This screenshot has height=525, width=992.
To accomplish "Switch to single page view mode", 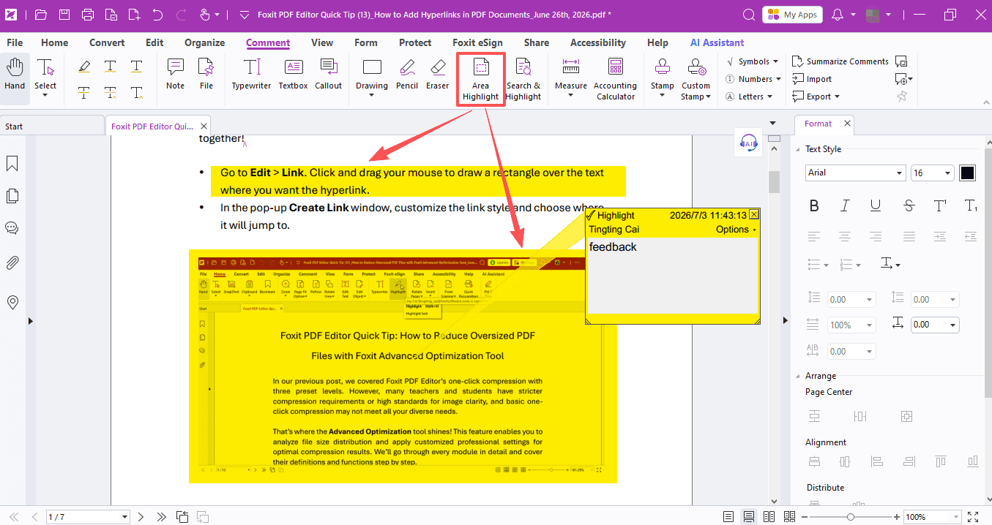I will click(x=728, y=517).
